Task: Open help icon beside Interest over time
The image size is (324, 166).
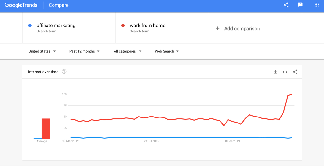Action: coord(64,72)
